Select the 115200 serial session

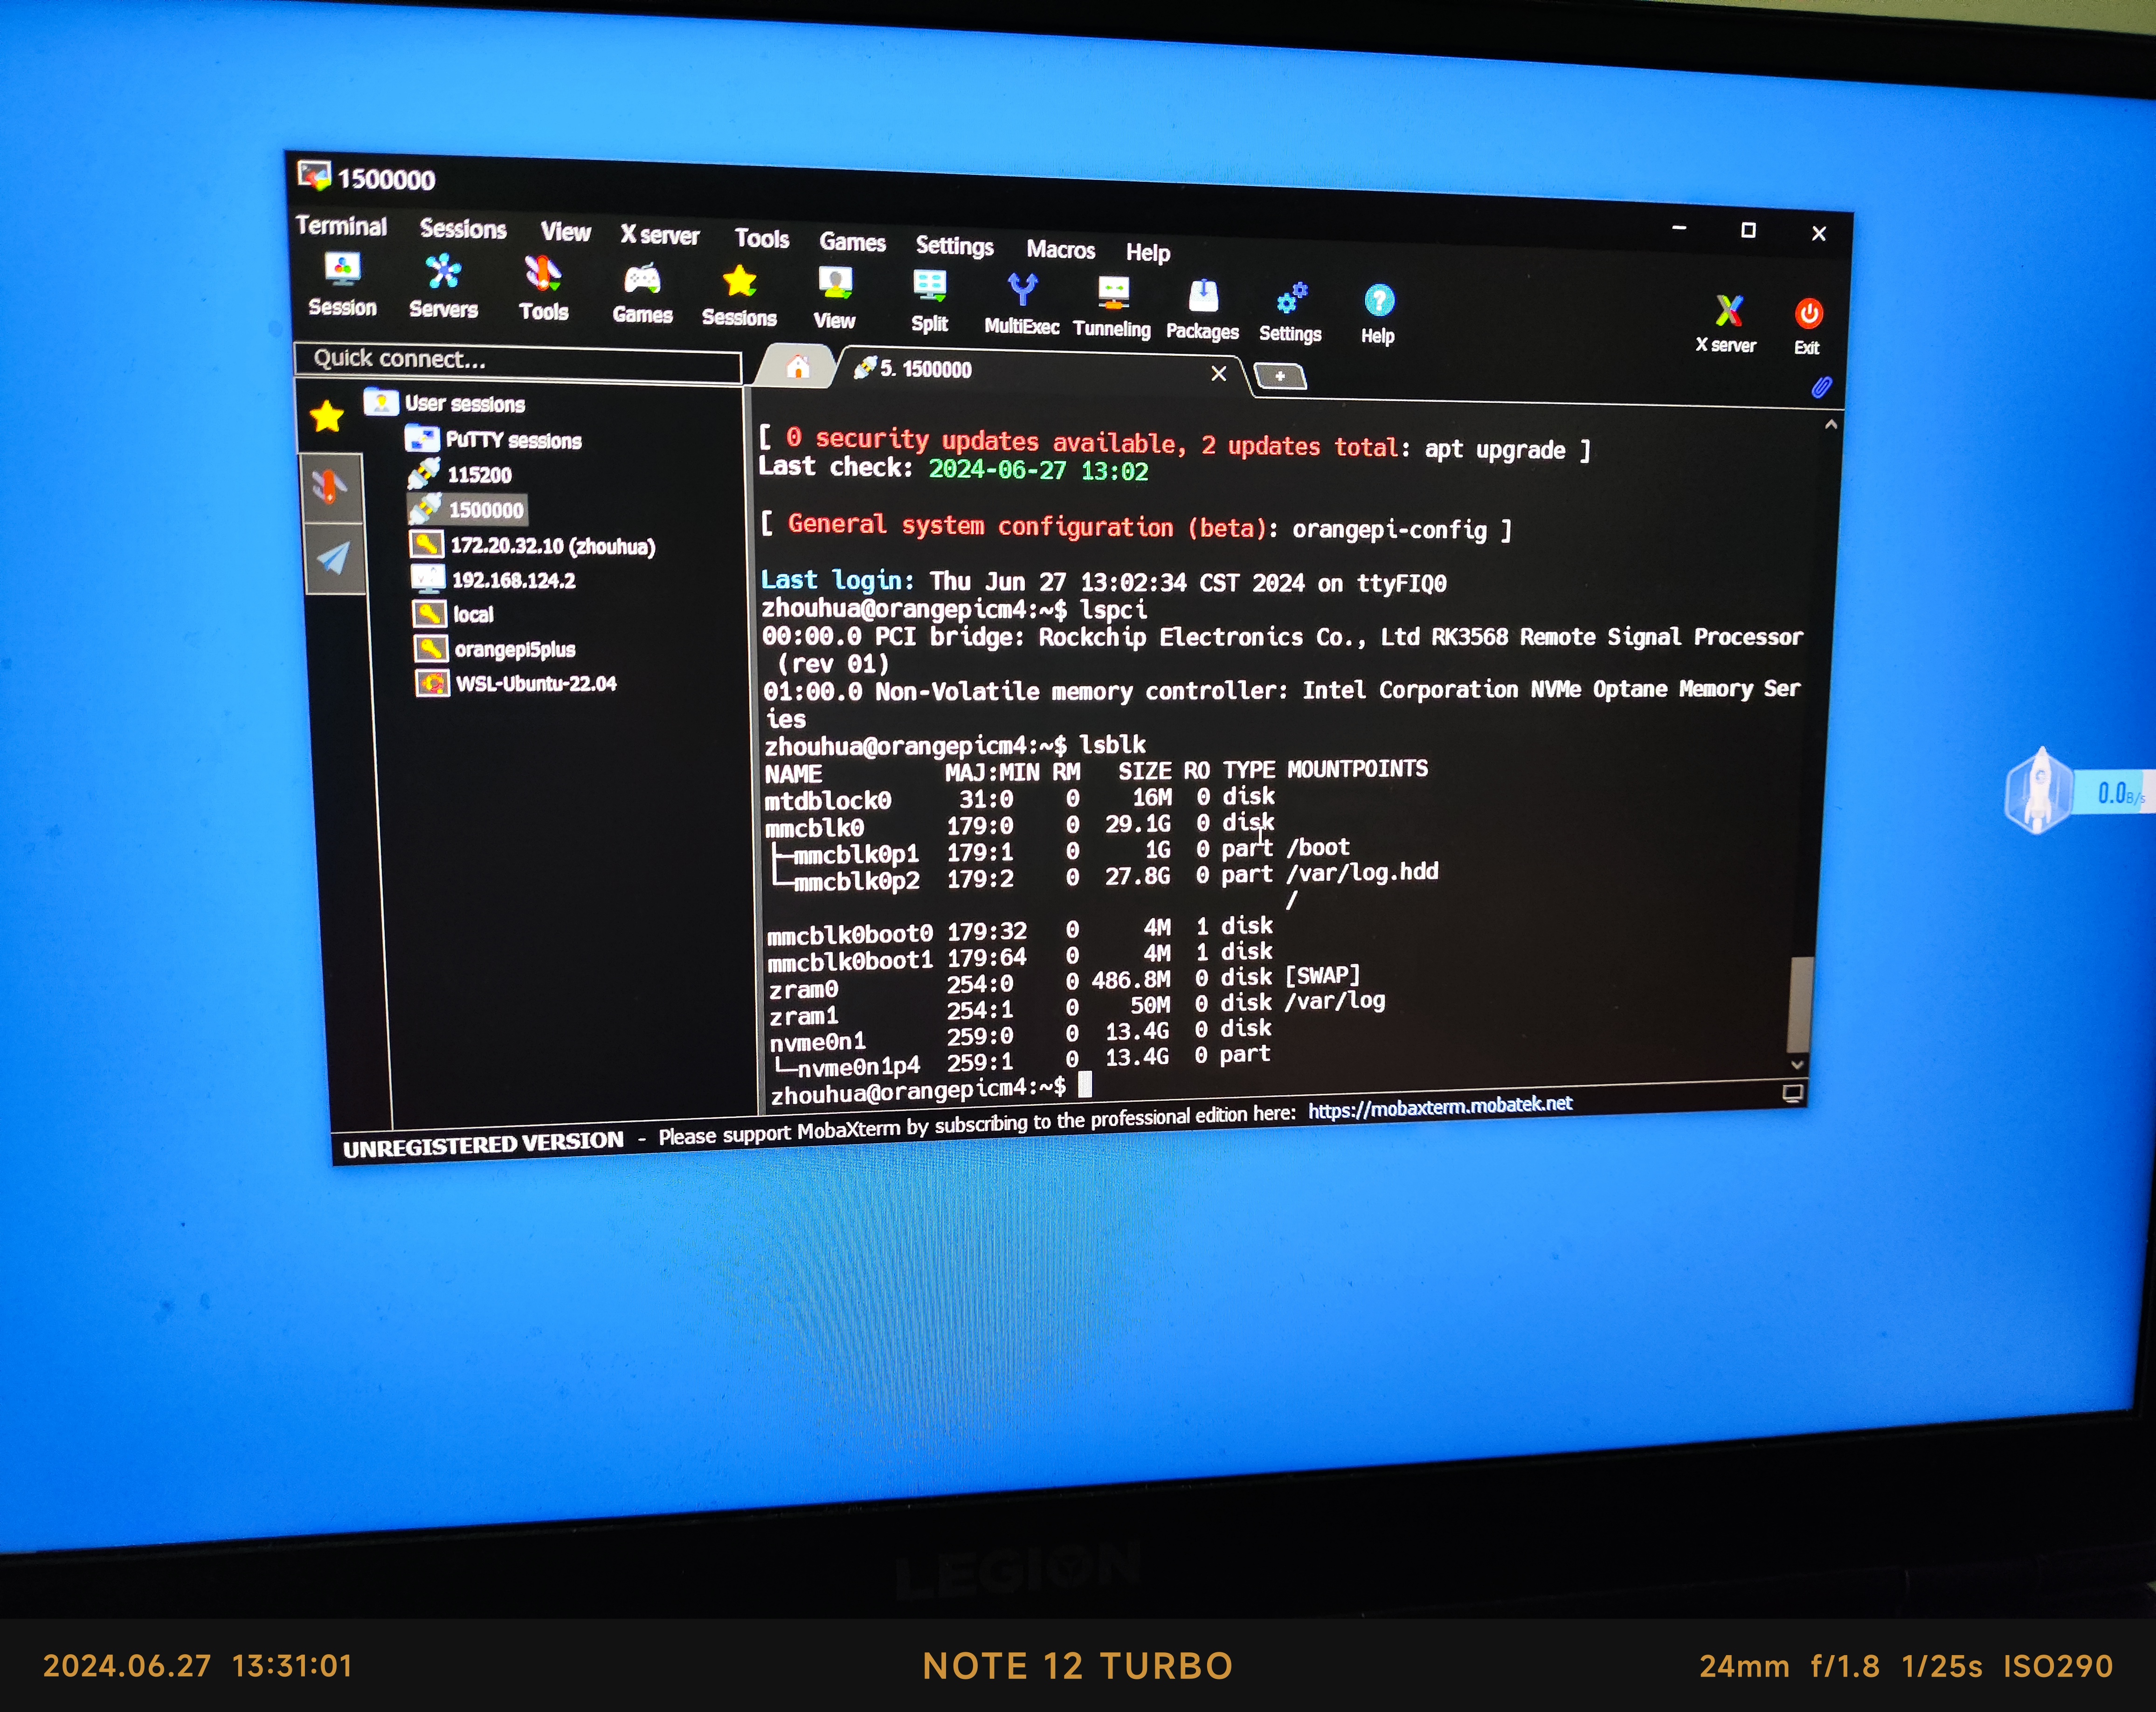pos(461,474)
